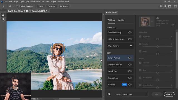
Task: Click the Fit Screen button
Action: (x=52, y=6)
